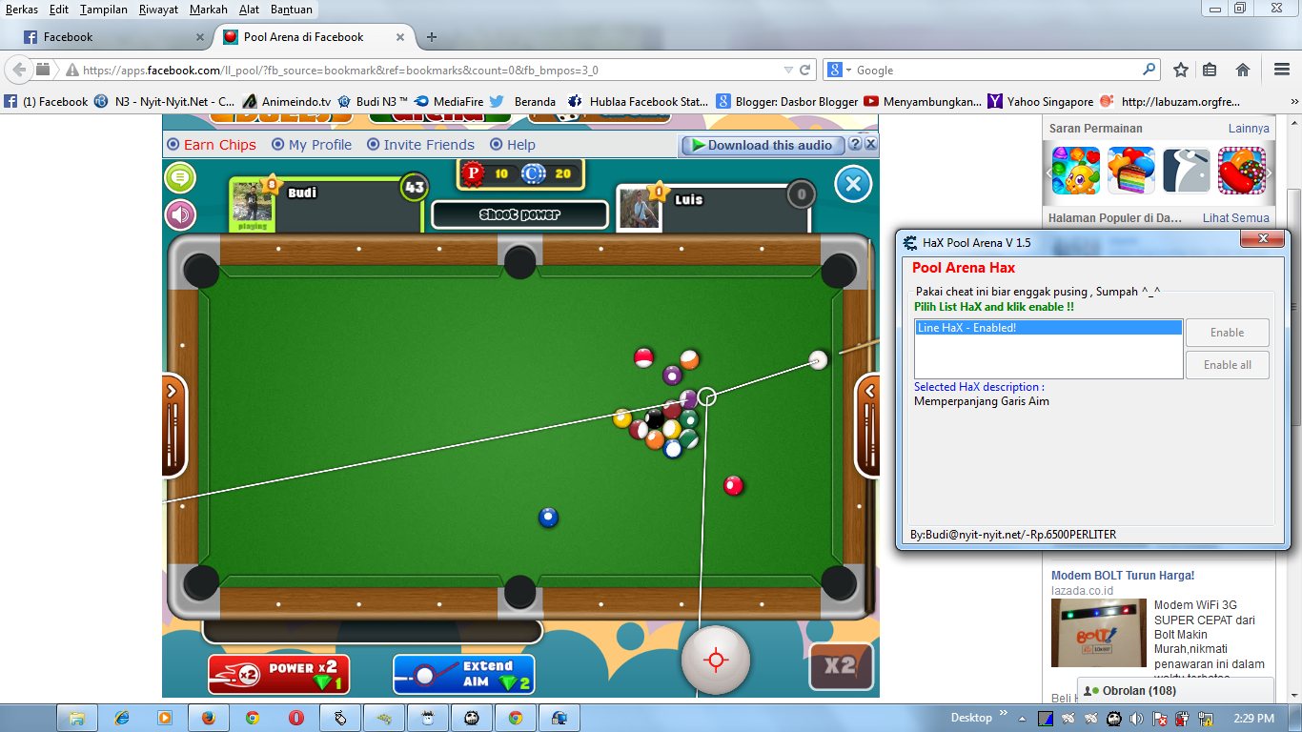
Task: Select the Earn Chips option
Action: pyautogui.click(x=212, y=145)
